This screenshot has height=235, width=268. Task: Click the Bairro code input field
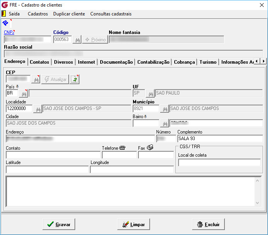point(146,123)
